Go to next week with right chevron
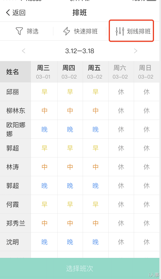 [136, 51]
